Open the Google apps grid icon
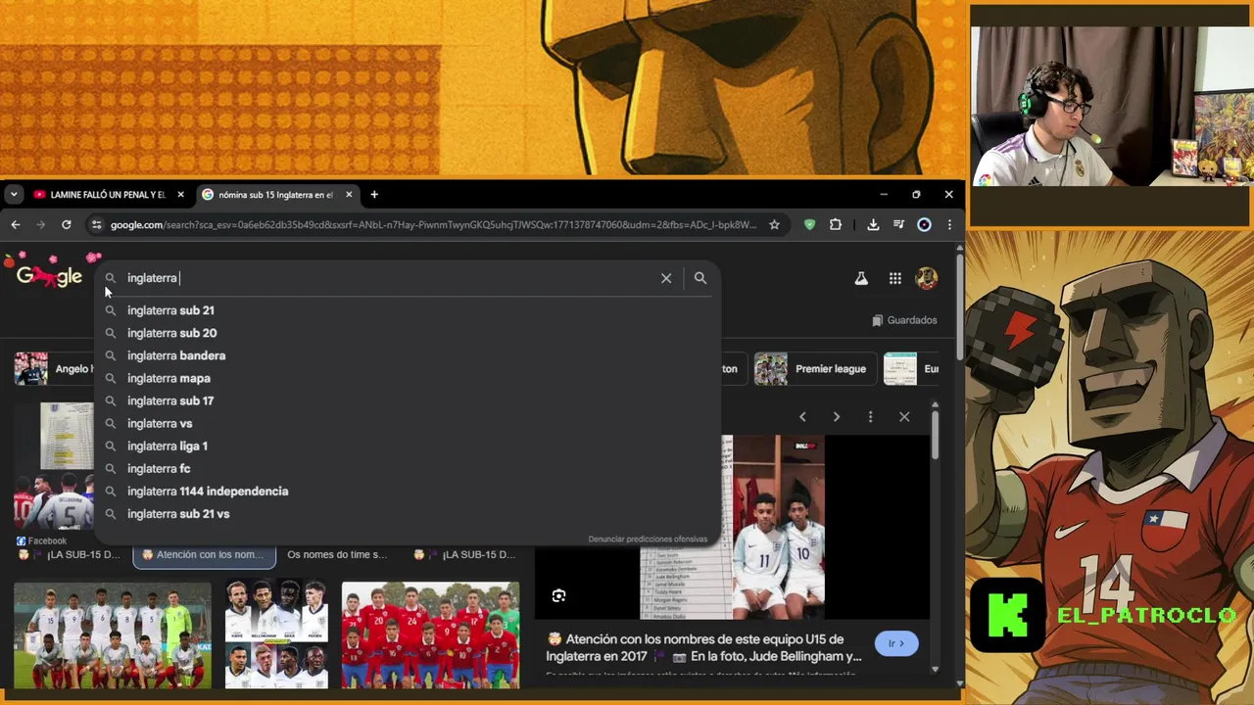1254x705 pixels. tap(895, 279)
